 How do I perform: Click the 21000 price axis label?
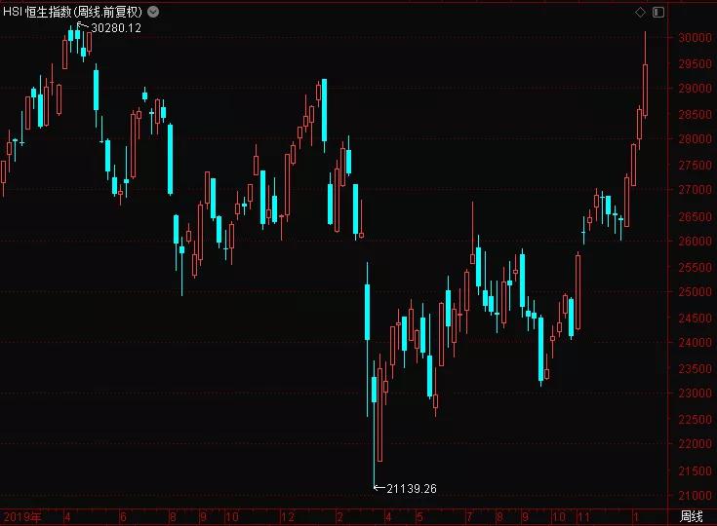pyautogui.click(x=695, y=496)
